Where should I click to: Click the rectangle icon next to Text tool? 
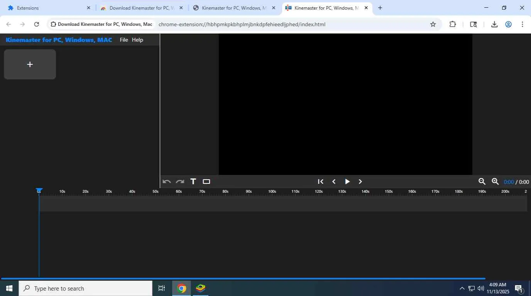[x=206, y=182]
